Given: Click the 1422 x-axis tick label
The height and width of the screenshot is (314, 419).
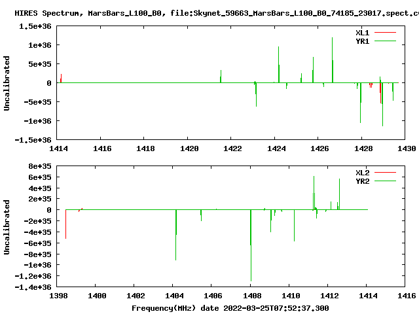Looking at the screenshot, I should pos(232,148).
